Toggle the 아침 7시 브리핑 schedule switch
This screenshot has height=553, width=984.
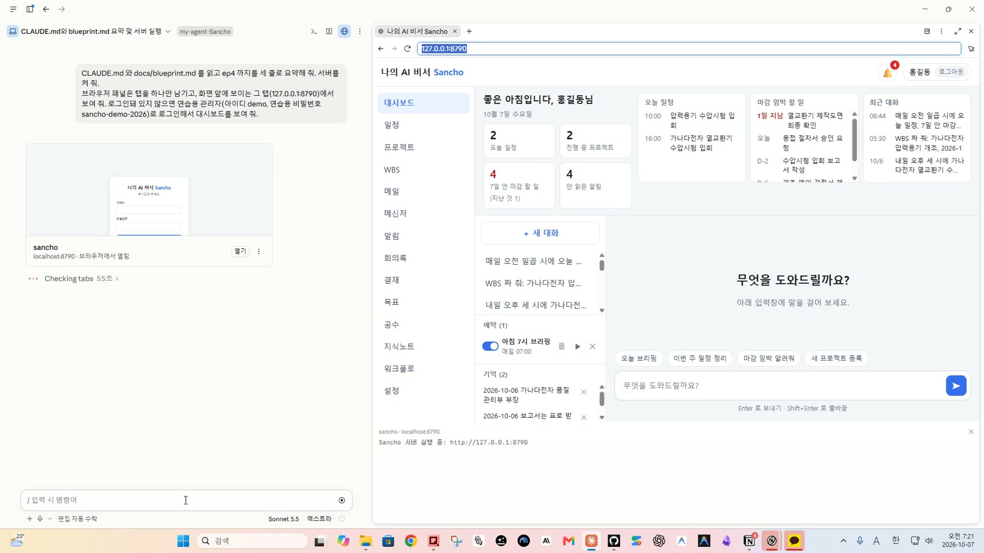point(490,347)
